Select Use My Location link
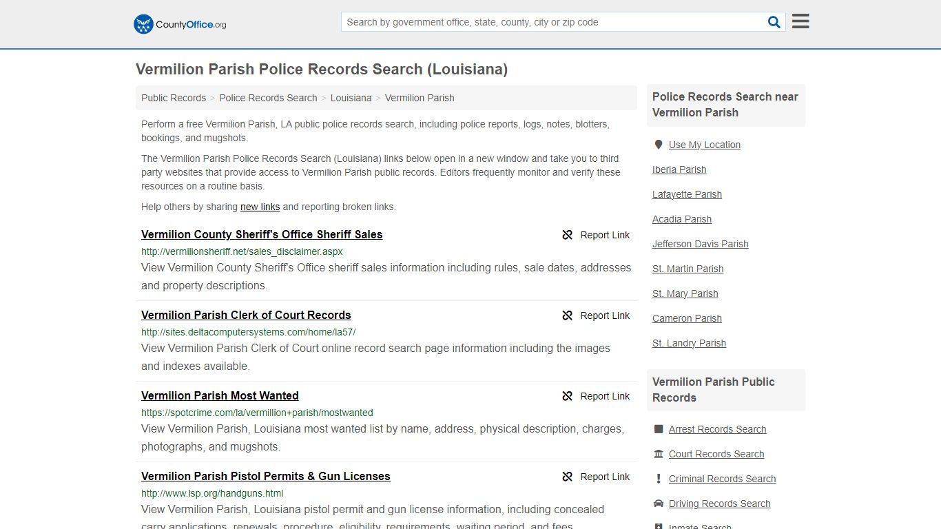Image resolution: width=941 pixels, height=529 pixels. [704, 145]
